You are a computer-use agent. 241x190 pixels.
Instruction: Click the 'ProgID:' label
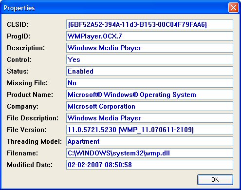[x=19, y=37]
